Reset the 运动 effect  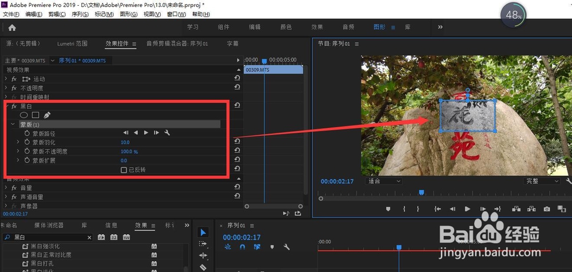pyautogui.click(x=237, y=78)
